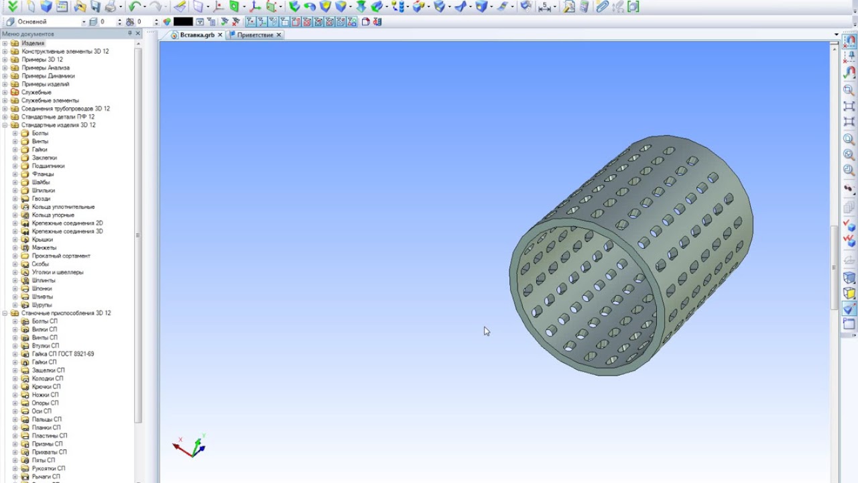
Task: Click the perforated cylinder model in viewport
Action: click(631, 255)
